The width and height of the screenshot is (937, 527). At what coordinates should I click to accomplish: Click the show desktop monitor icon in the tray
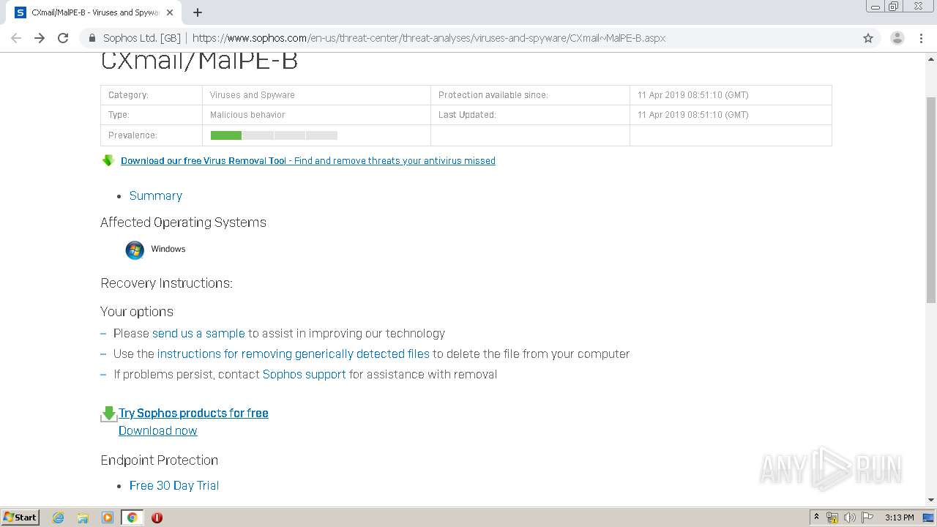(928, 517)
